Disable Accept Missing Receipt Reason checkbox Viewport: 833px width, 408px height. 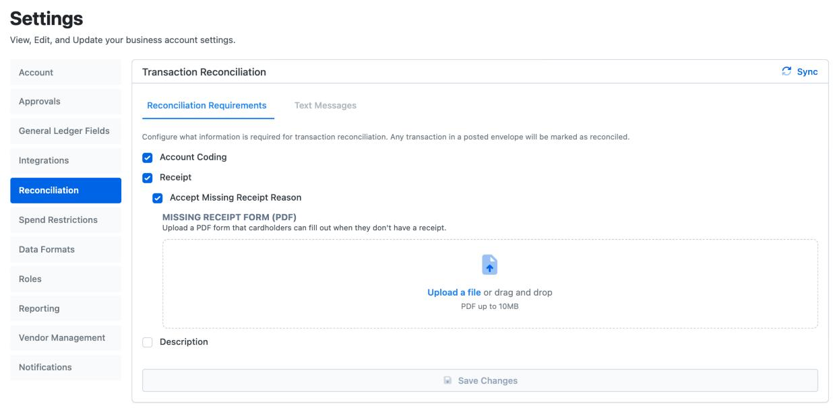158,198
